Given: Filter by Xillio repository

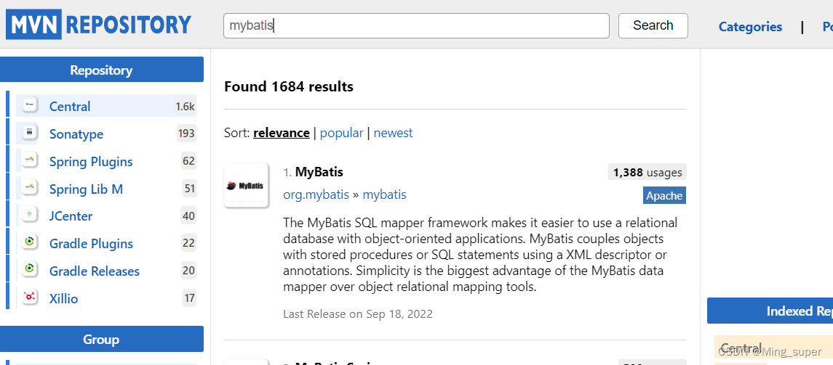Looking at the screenshot, I should tap(63, 299).
